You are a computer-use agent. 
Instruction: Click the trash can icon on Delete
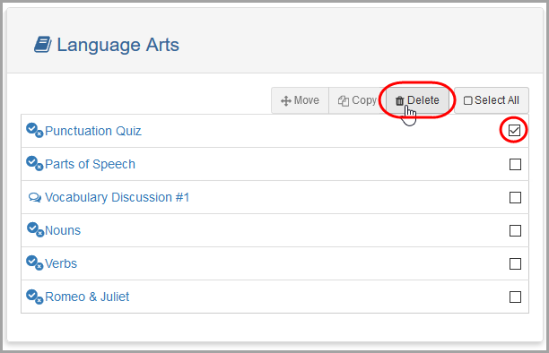tap(399, 100)
